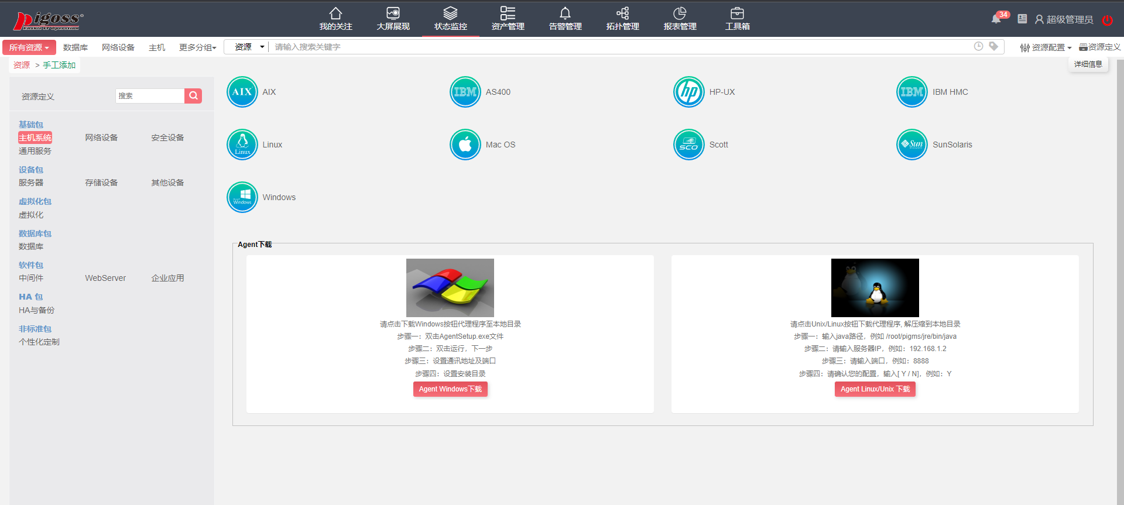The width and height of the screenshot is (1124, 505).
Task: Select 虚拟化 category item
Action: 31,215
